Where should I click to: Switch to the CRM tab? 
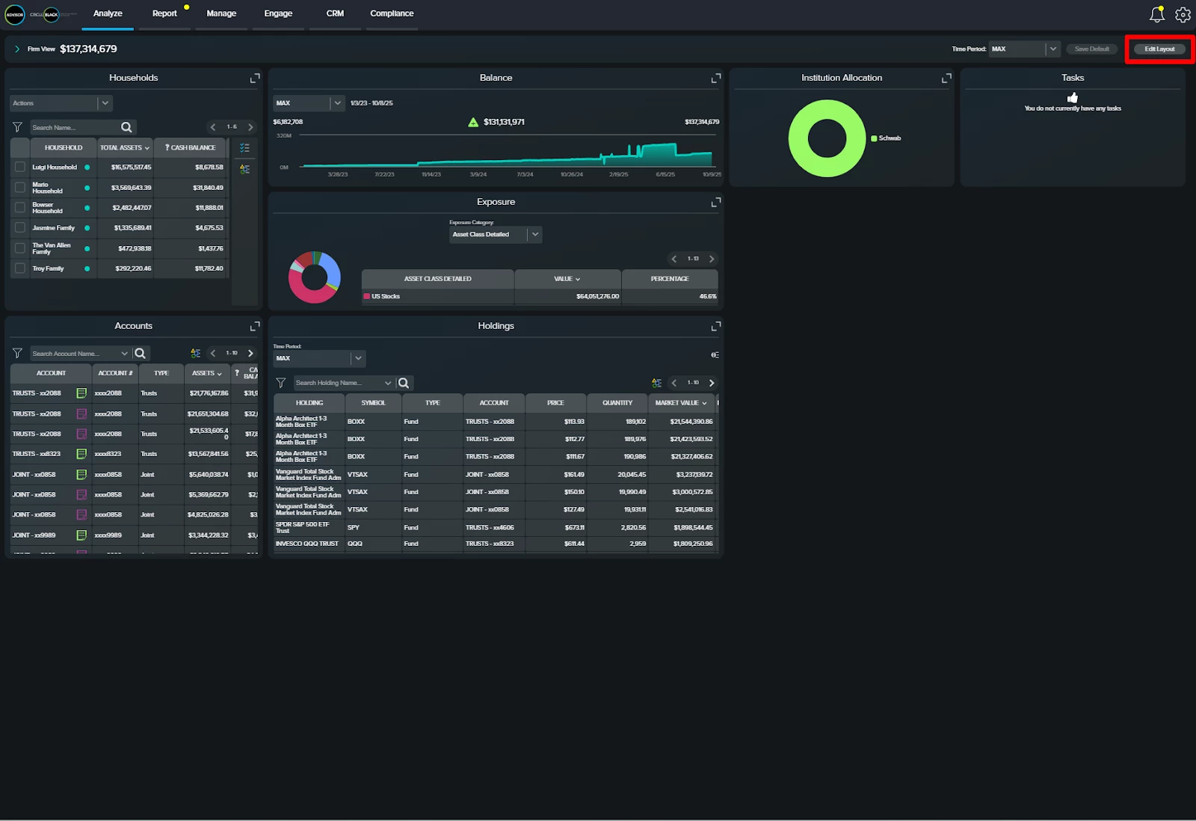click(335, 13)
